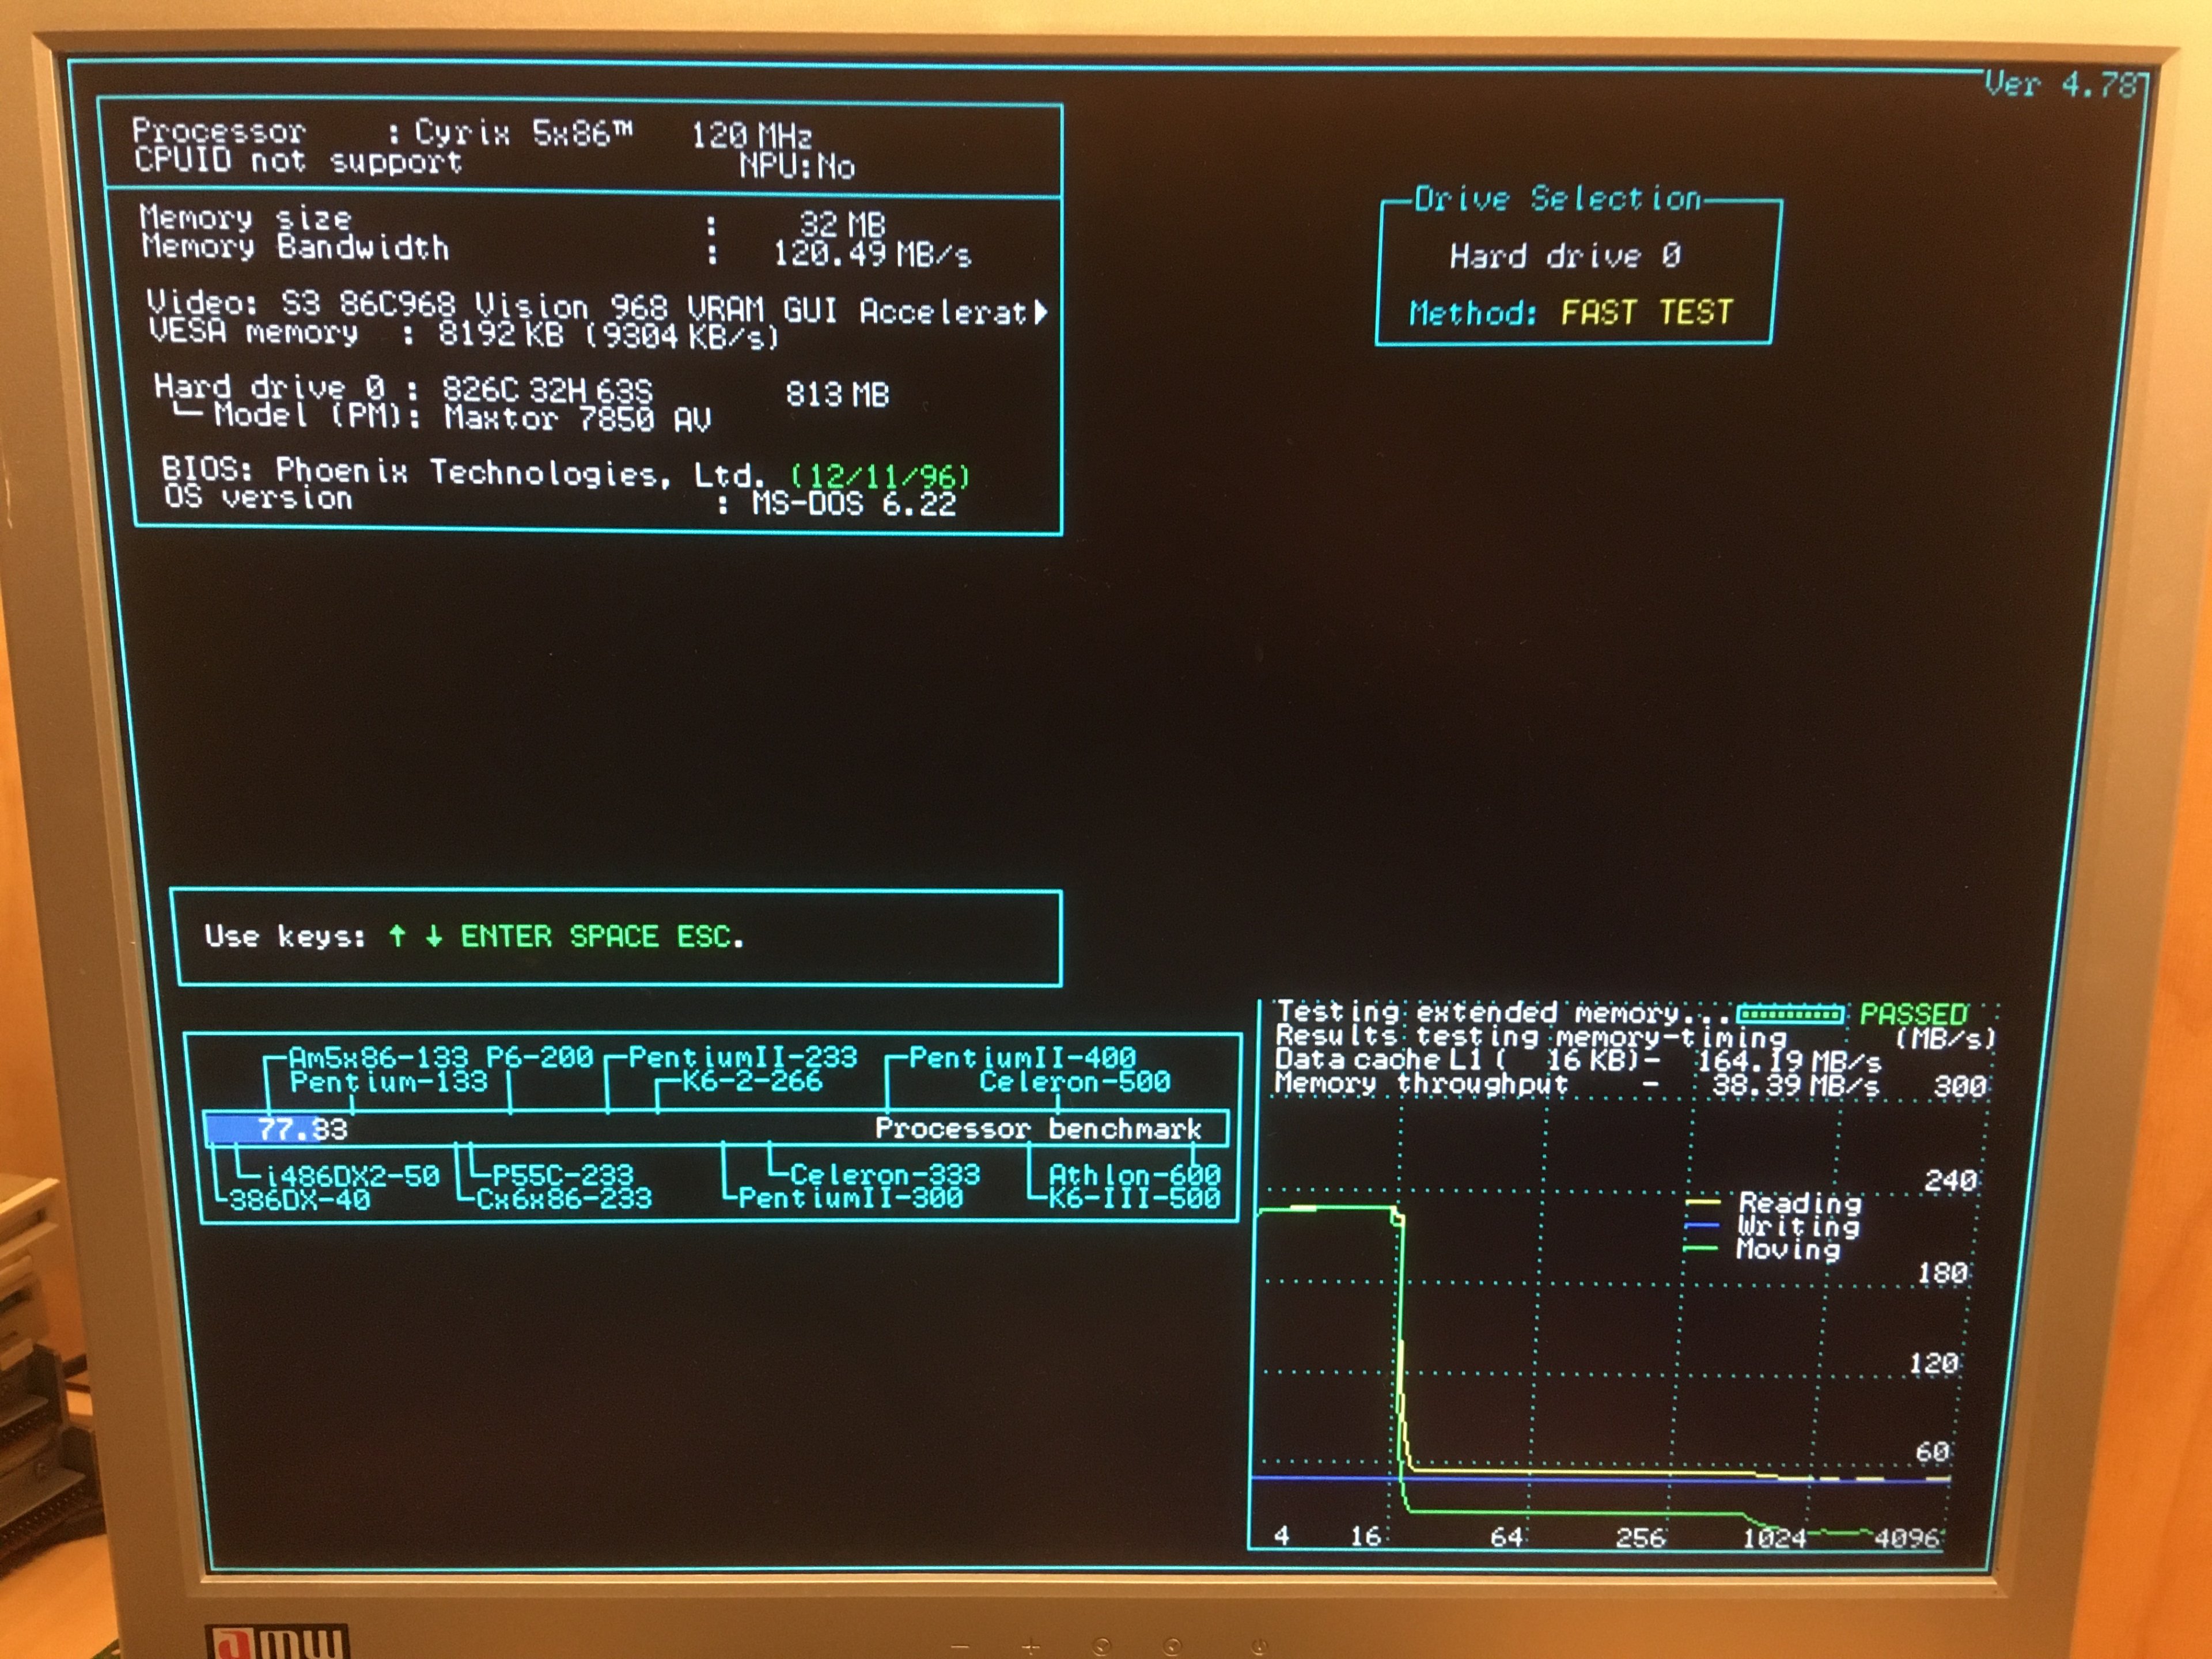2212x1659 pixels.
Task: Click the green down arrow key hint
Action: click(x=433, y=936)
